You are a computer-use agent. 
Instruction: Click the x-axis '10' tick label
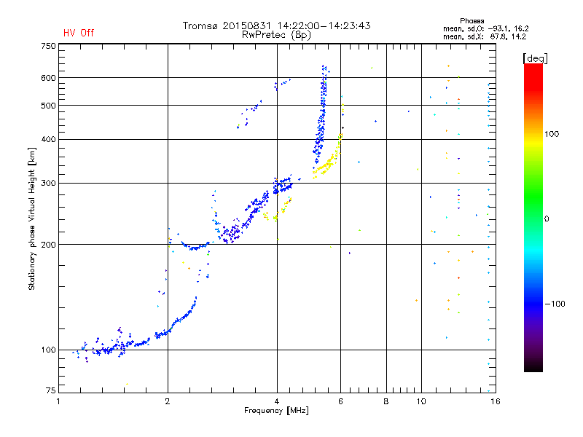click(x=421, y=401)
